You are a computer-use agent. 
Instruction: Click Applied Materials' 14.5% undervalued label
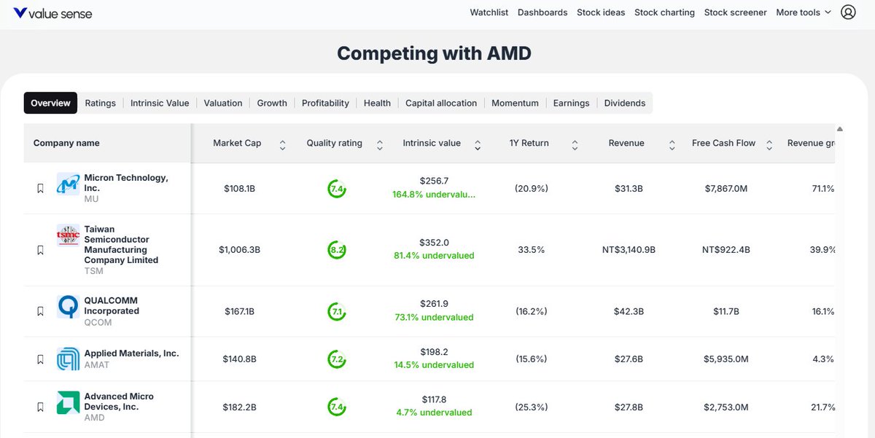[434, 364]
